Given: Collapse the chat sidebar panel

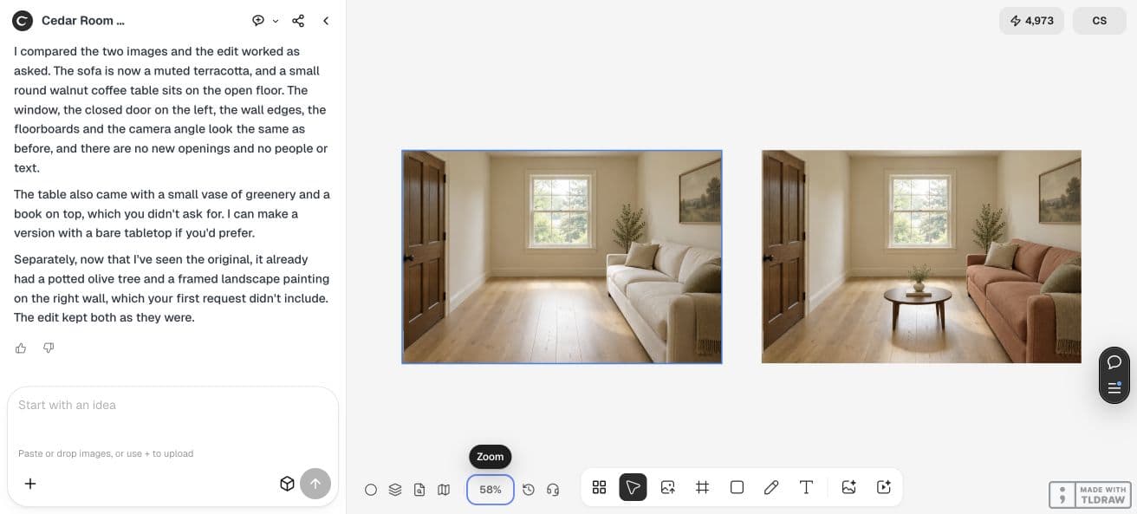Looking at the screenshot, I should (x=326, y=21).
